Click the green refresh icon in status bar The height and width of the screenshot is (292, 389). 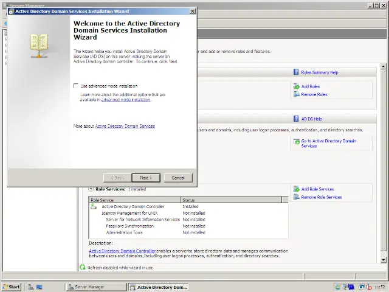[x=83, y=267]
